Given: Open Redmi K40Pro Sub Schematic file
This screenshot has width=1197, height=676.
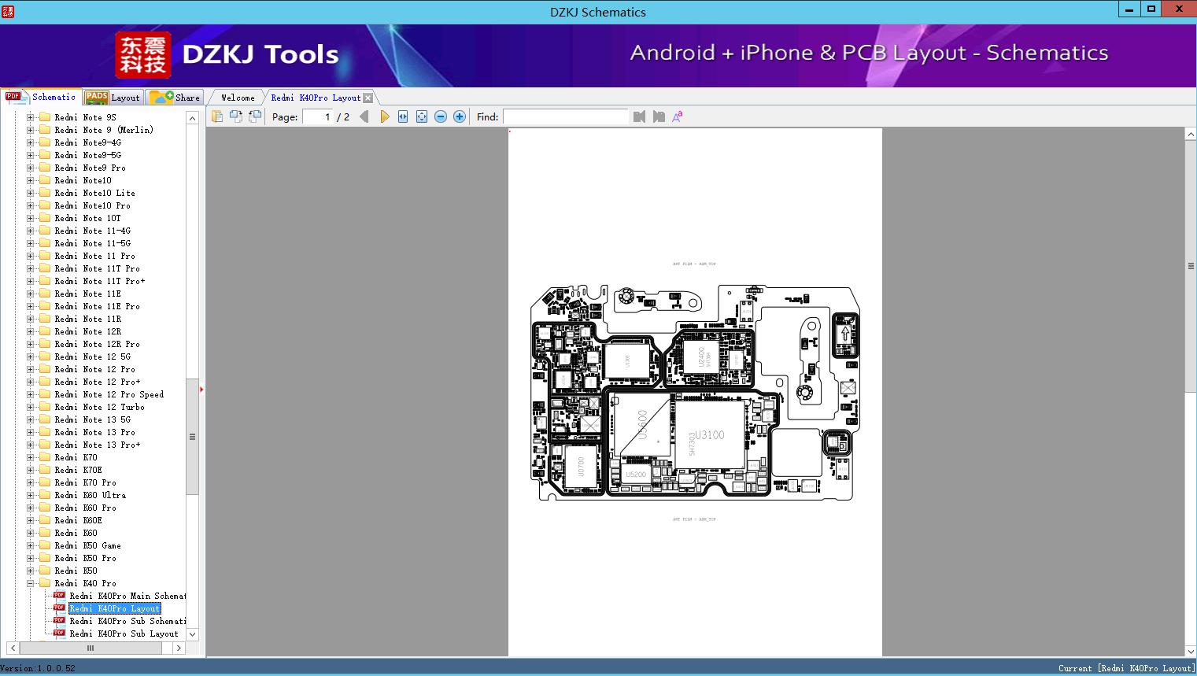Looking at the screenshot, I should pyautogui.click(x=127, y=621).
